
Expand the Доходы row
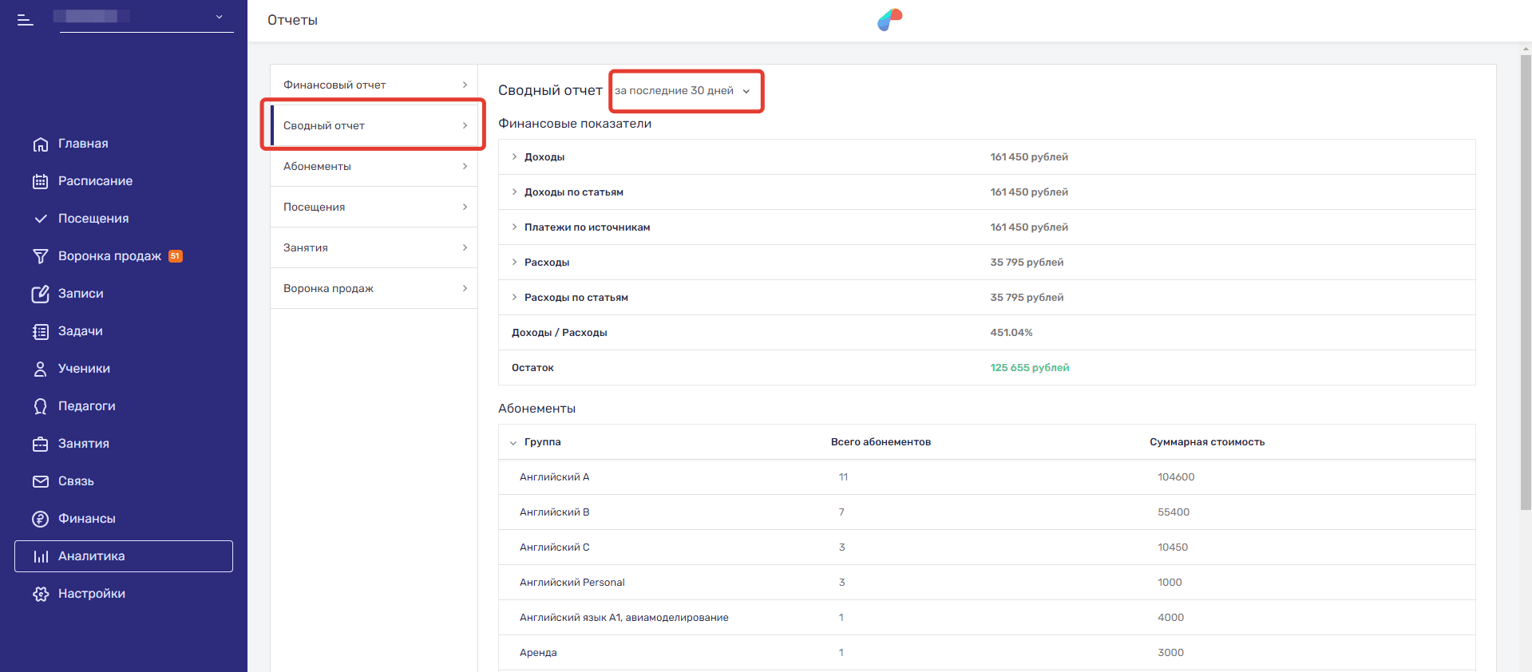(514, 157)
